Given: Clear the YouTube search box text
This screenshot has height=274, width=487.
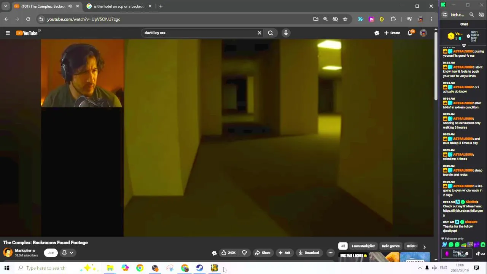Looking at the screenshot, I should (259, 33).
